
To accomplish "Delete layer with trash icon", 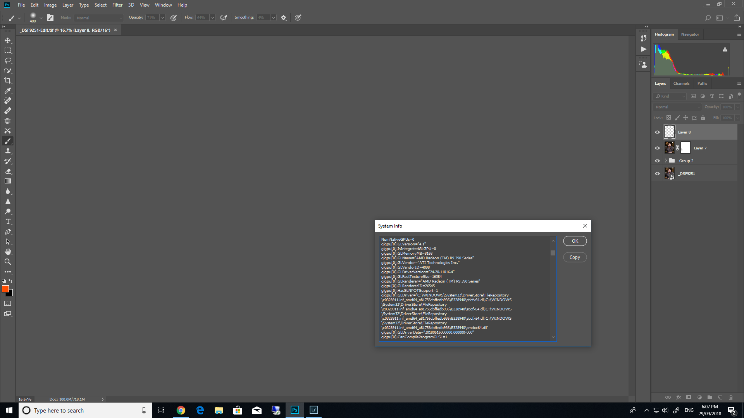I will 730,397.
